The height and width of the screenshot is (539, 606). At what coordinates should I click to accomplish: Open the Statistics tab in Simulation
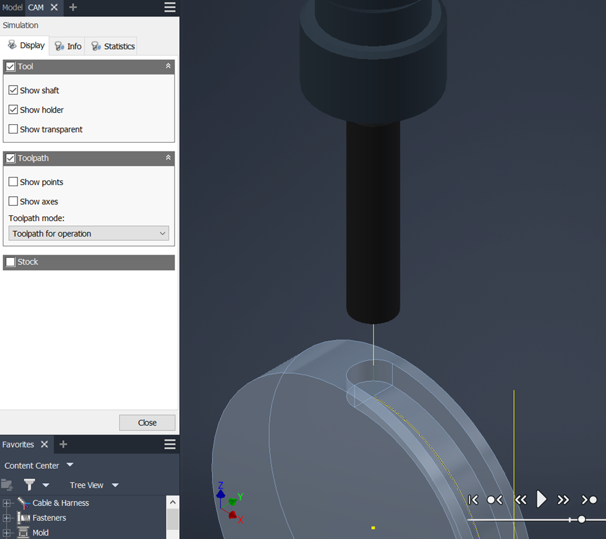pyautogui.click(x=111, y=45)
